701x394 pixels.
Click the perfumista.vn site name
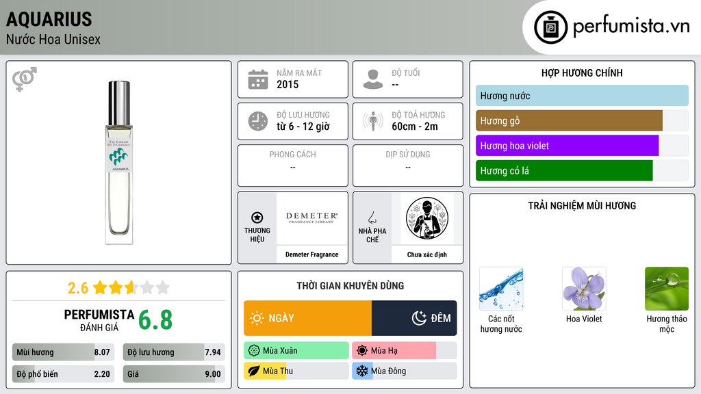pyautogui.click(x=631, y=27)
